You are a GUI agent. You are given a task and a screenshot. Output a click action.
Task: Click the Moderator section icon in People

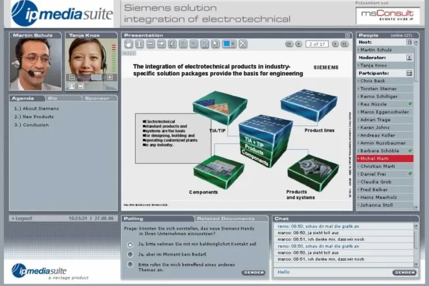tap(409, 57)
